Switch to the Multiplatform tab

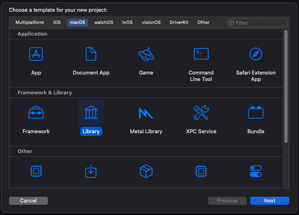[x=30, y=23]
